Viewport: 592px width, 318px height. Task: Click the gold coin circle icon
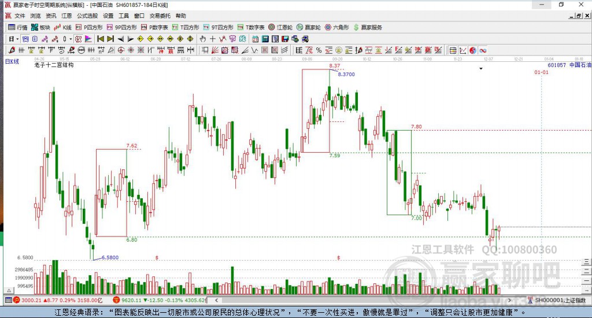pyautogui.click(x=339, y=50)
